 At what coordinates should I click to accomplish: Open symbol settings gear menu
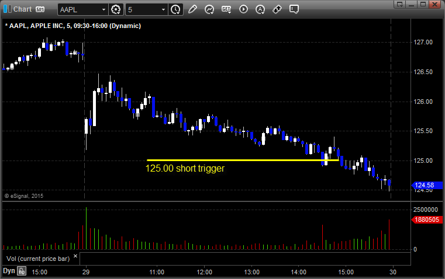click(116, 9)
